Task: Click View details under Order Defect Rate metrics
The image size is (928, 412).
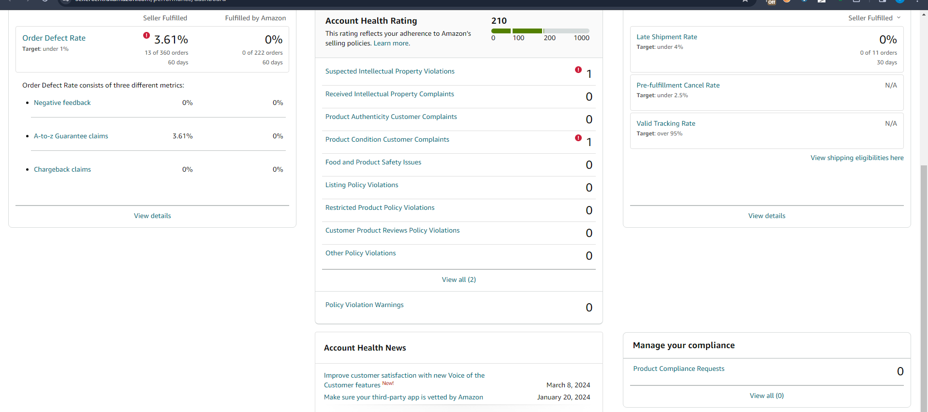Action: coord(152,216)
